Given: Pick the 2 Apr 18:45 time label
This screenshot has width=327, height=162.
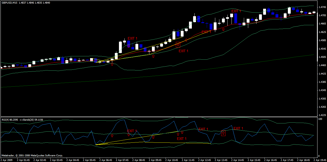Looking at the screenshot, I should pyautogui.click(x=304, y=160).
